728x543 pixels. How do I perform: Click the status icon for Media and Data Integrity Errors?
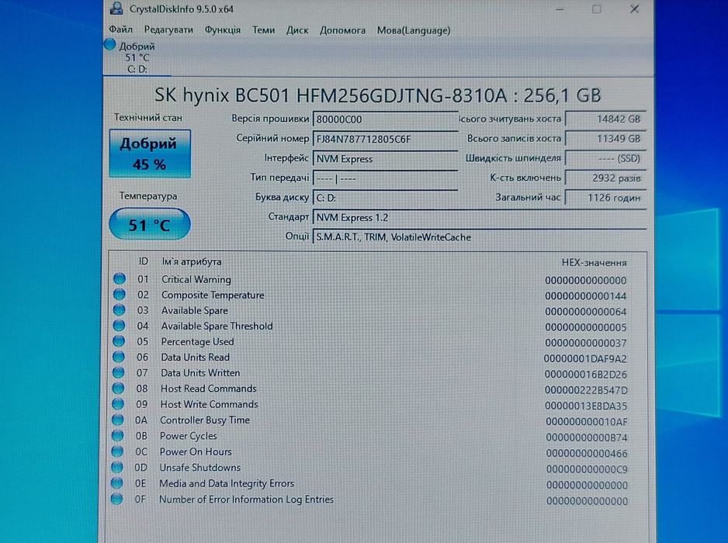116,482
